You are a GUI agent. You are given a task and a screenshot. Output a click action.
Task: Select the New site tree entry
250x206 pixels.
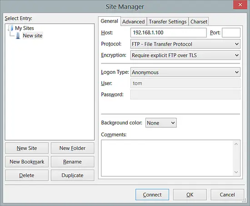coord(33,36)
